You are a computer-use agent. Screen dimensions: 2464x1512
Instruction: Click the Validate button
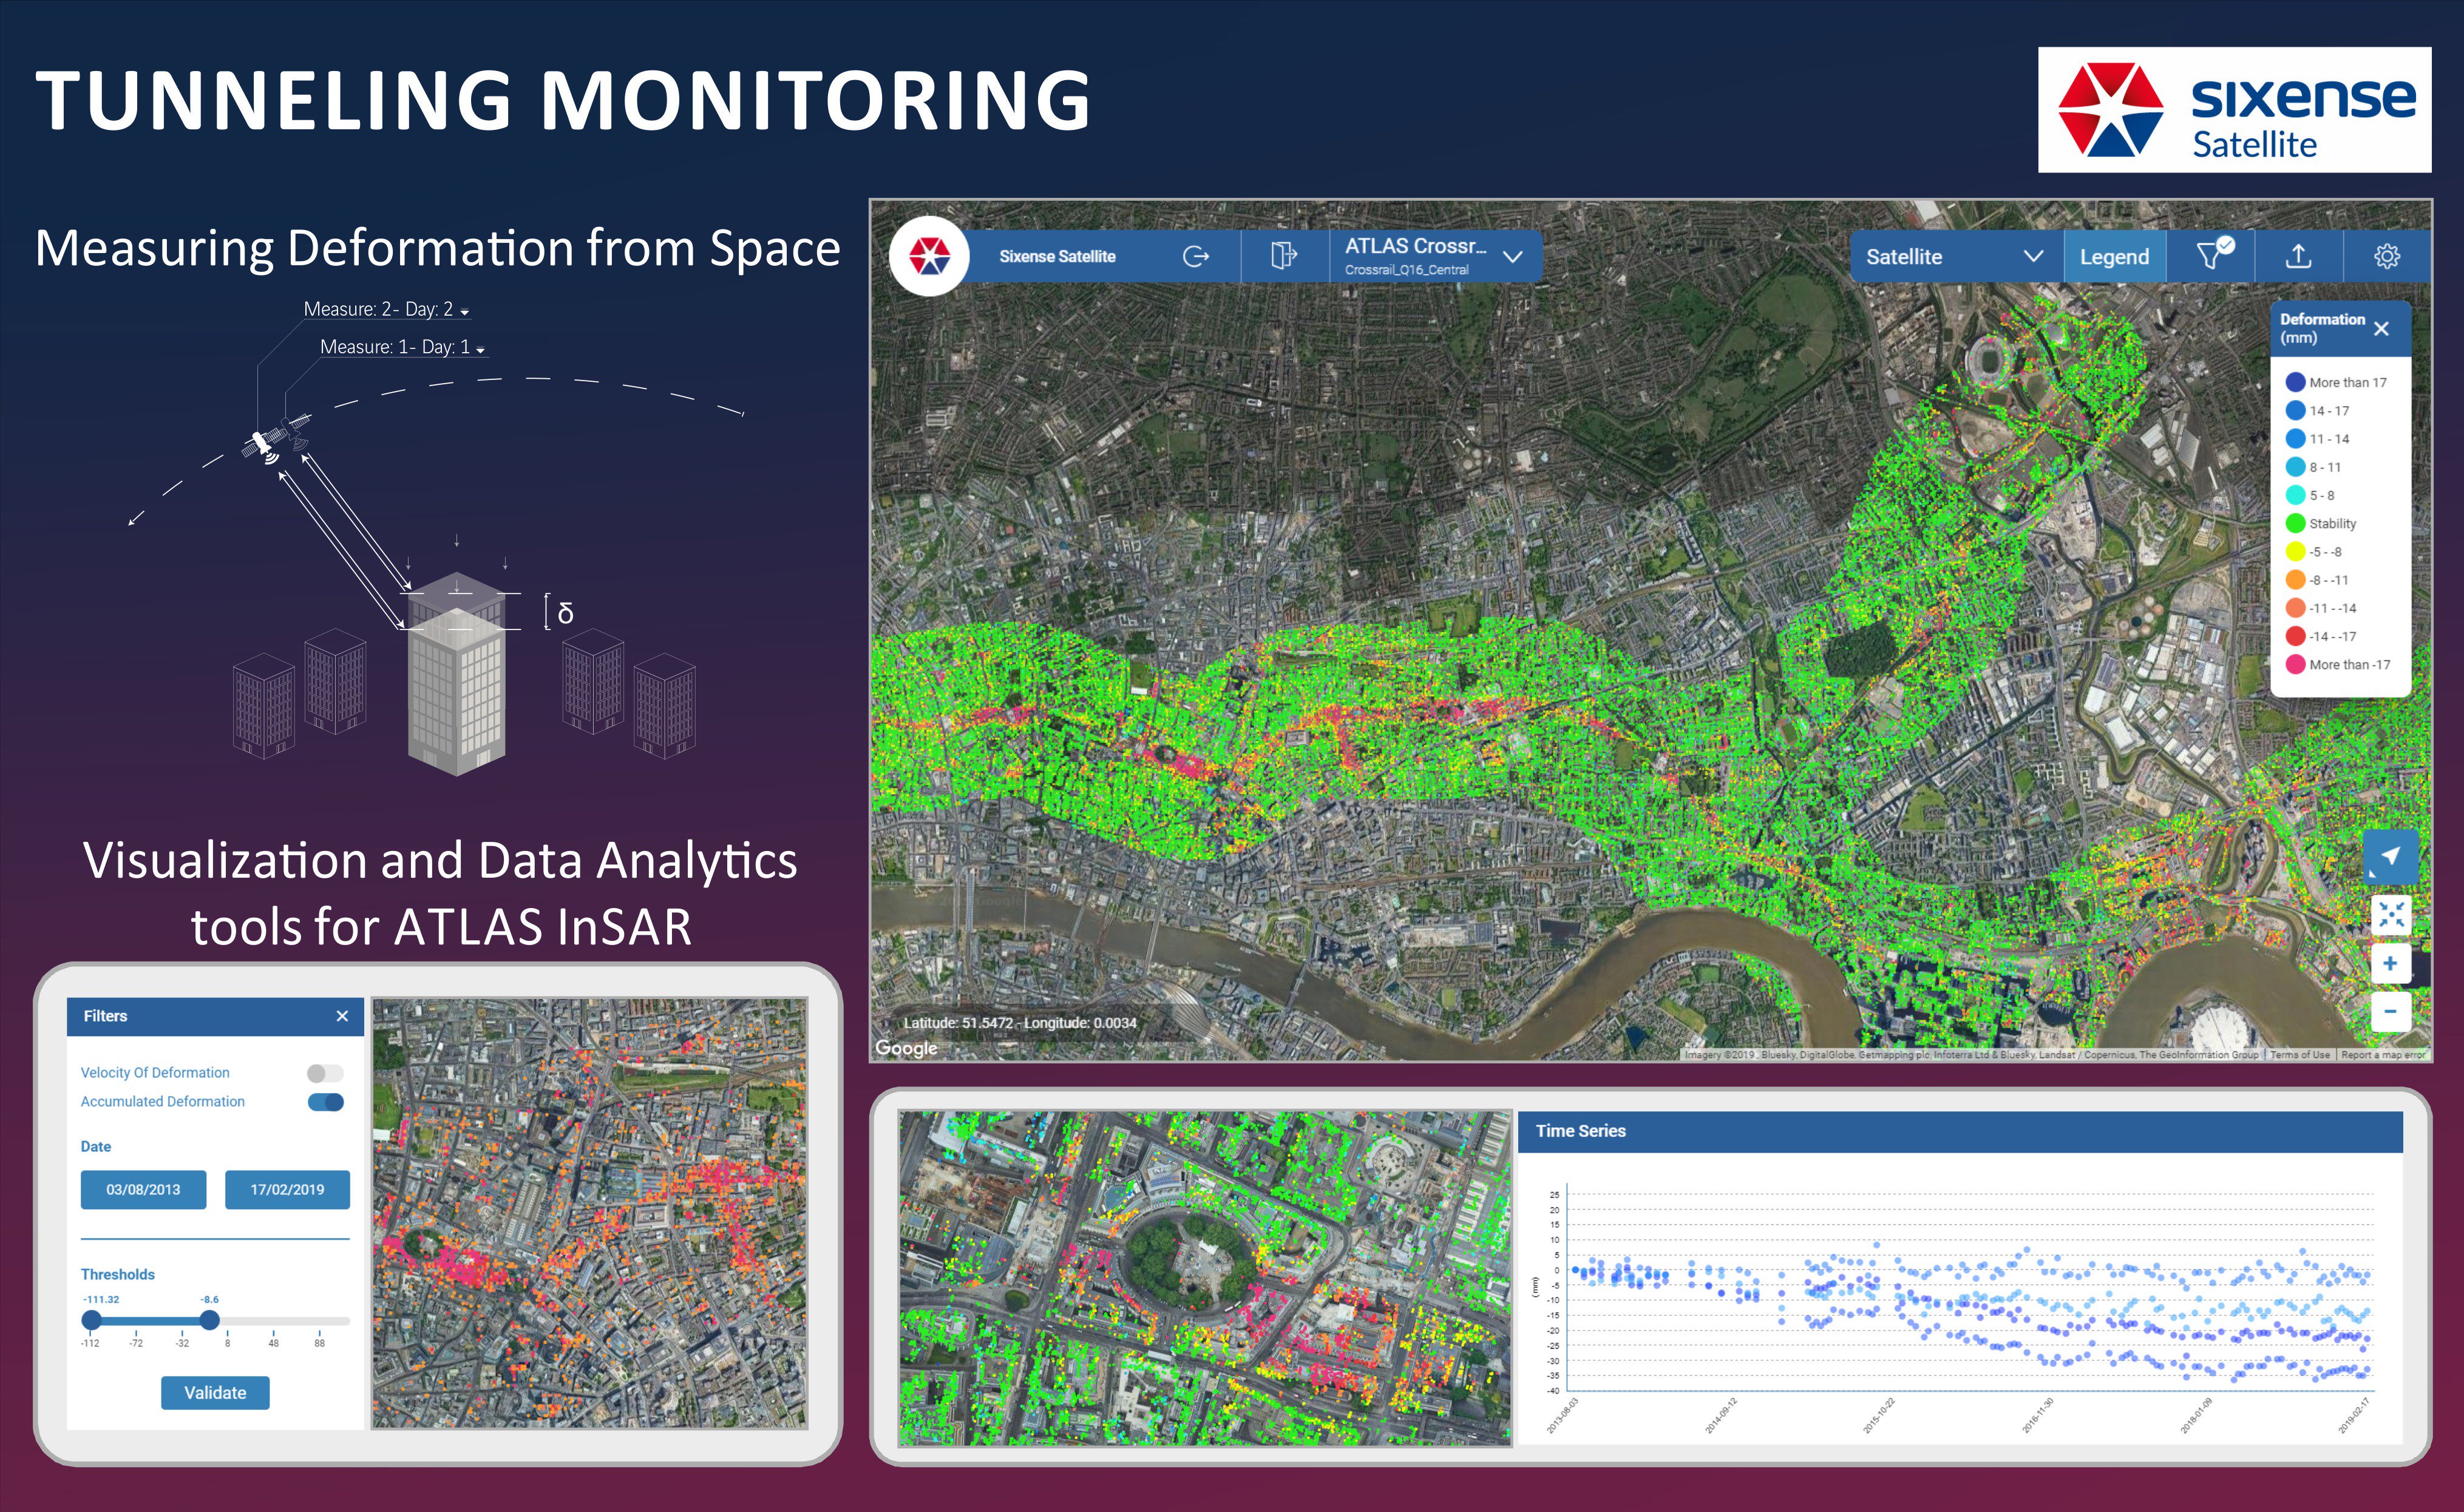tap(215, 1393)
